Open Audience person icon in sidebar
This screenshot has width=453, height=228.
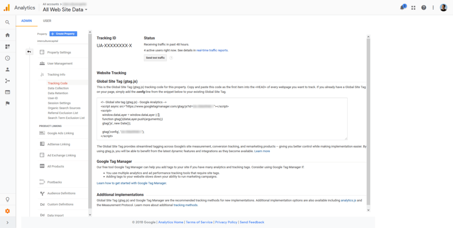coord(8,69)
